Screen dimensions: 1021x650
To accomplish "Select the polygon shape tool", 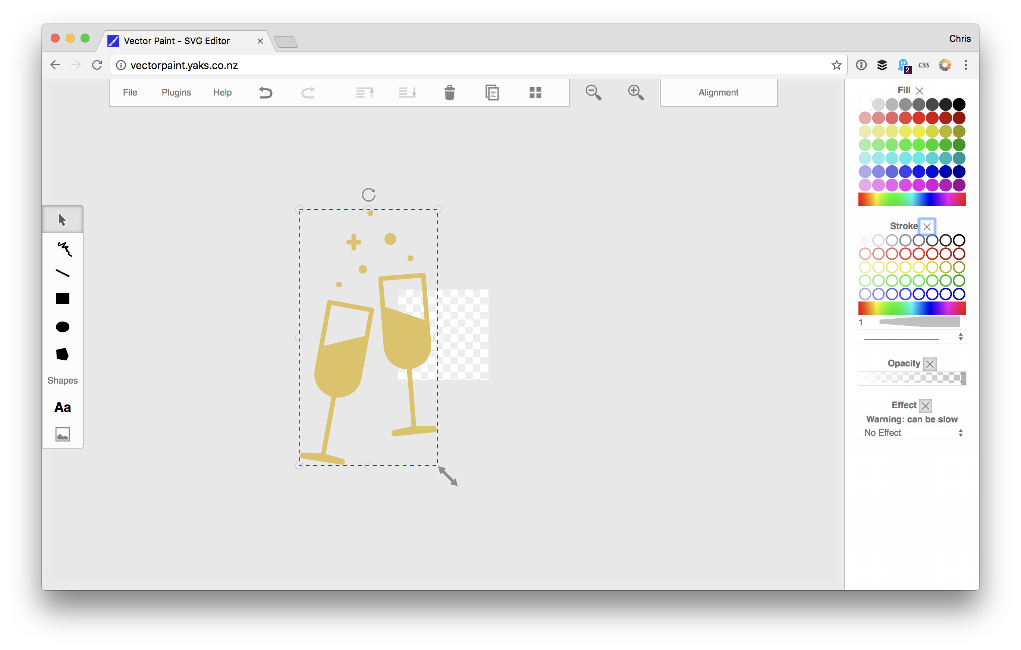I will point(62,355).
